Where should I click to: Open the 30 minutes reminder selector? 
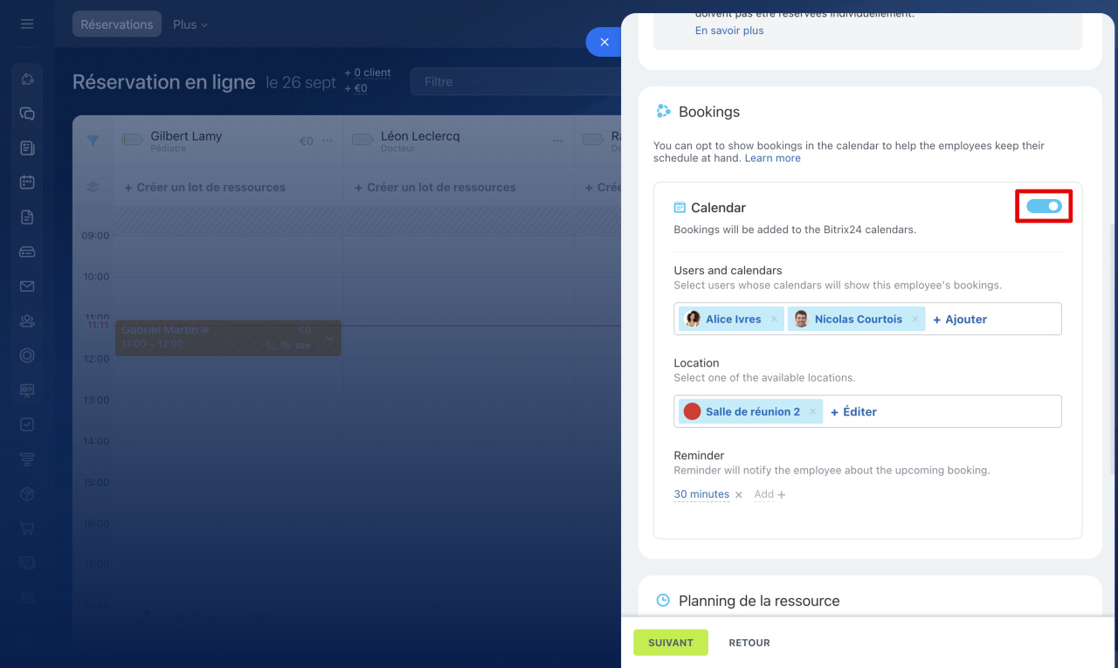point(701,494)
